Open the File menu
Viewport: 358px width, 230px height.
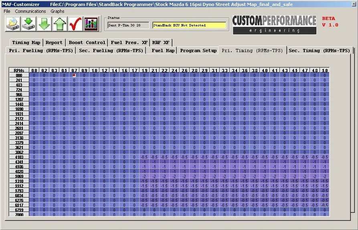coord(7,11)
